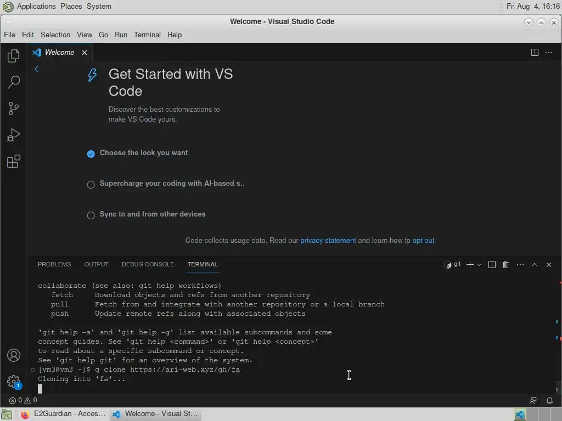Image resolution: width=562 pixels, height=421 pixels.
Task: Open the privacy statement link
Action: click(328, 241)
